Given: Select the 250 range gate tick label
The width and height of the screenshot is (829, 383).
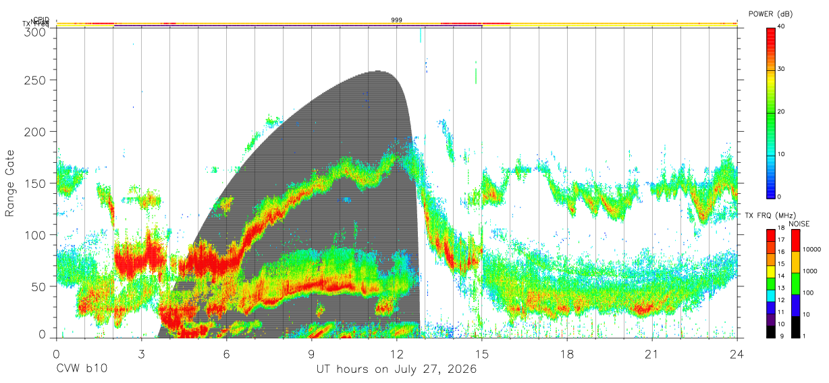Looking at the screenshot, I should (x=34, y=80).
